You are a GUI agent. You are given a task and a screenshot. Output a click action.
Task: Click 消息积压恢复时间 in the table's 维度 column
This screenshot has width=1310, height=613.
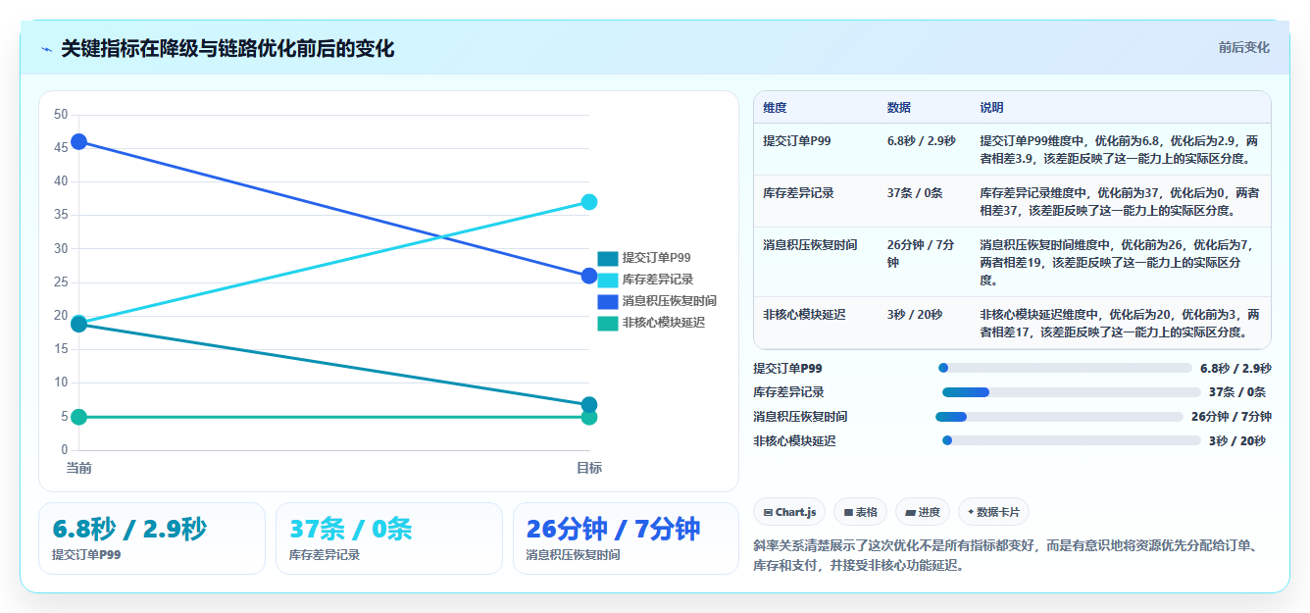[810, 245]
